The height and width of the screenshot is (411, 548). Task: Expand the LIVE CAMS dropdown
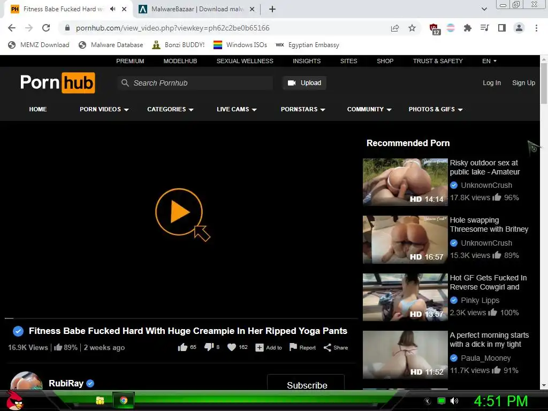coord(237,109)
